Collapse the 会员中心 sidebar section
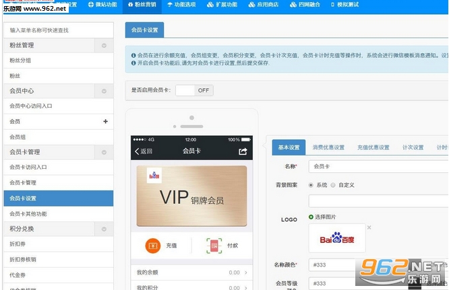Screen dimensions: 449x290 [104, 91]
